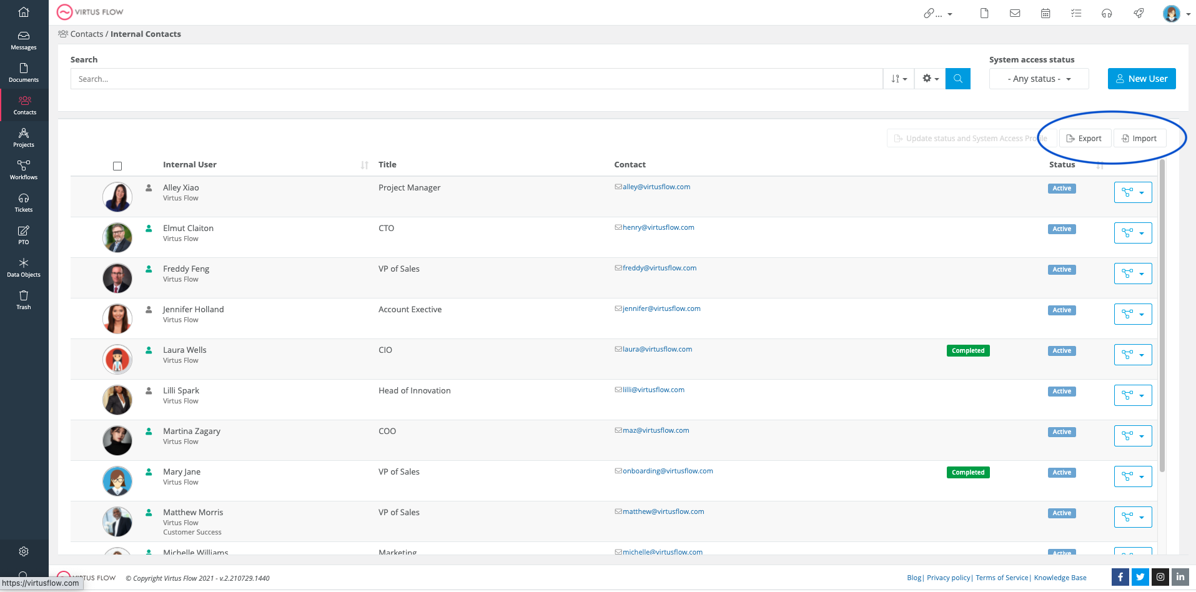Open the rocket launcher icon in top bar
This screenshot has width=1196, height=592.
tap(1139, 13)
